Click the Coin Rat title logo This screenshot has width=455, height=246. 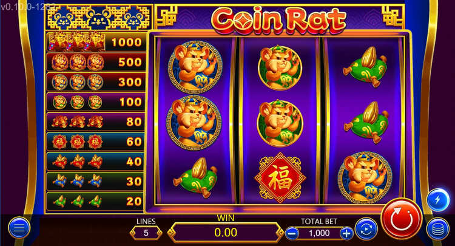[278, 20]
